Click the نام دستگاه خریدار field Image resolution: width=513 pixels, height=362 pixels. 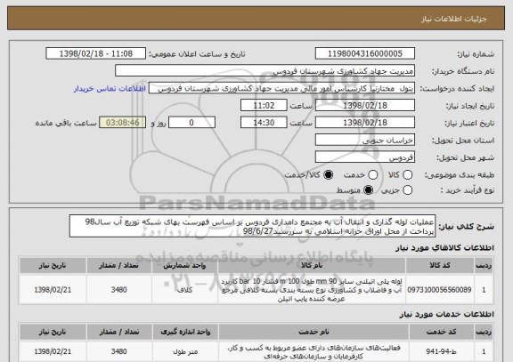[x=265, y=71]
